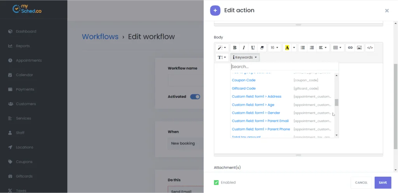Choose Custom field: form1 > Parent Email

[260, 121]
